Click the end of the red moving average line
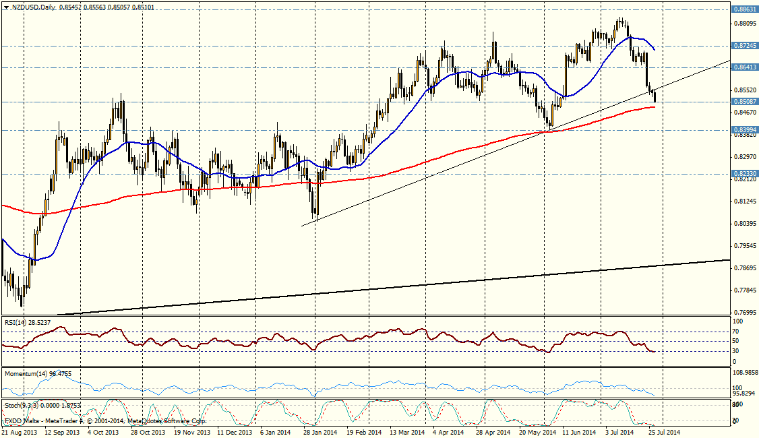Viewport: 759px width, 438px height. click(x=655, y=107)
